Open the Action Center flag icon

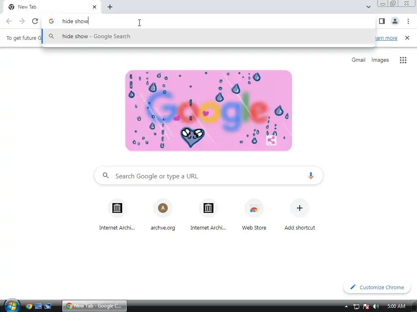point(366,306)
